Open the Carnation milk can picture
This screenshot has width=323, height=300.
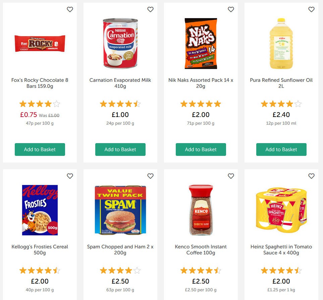point(120,44)
